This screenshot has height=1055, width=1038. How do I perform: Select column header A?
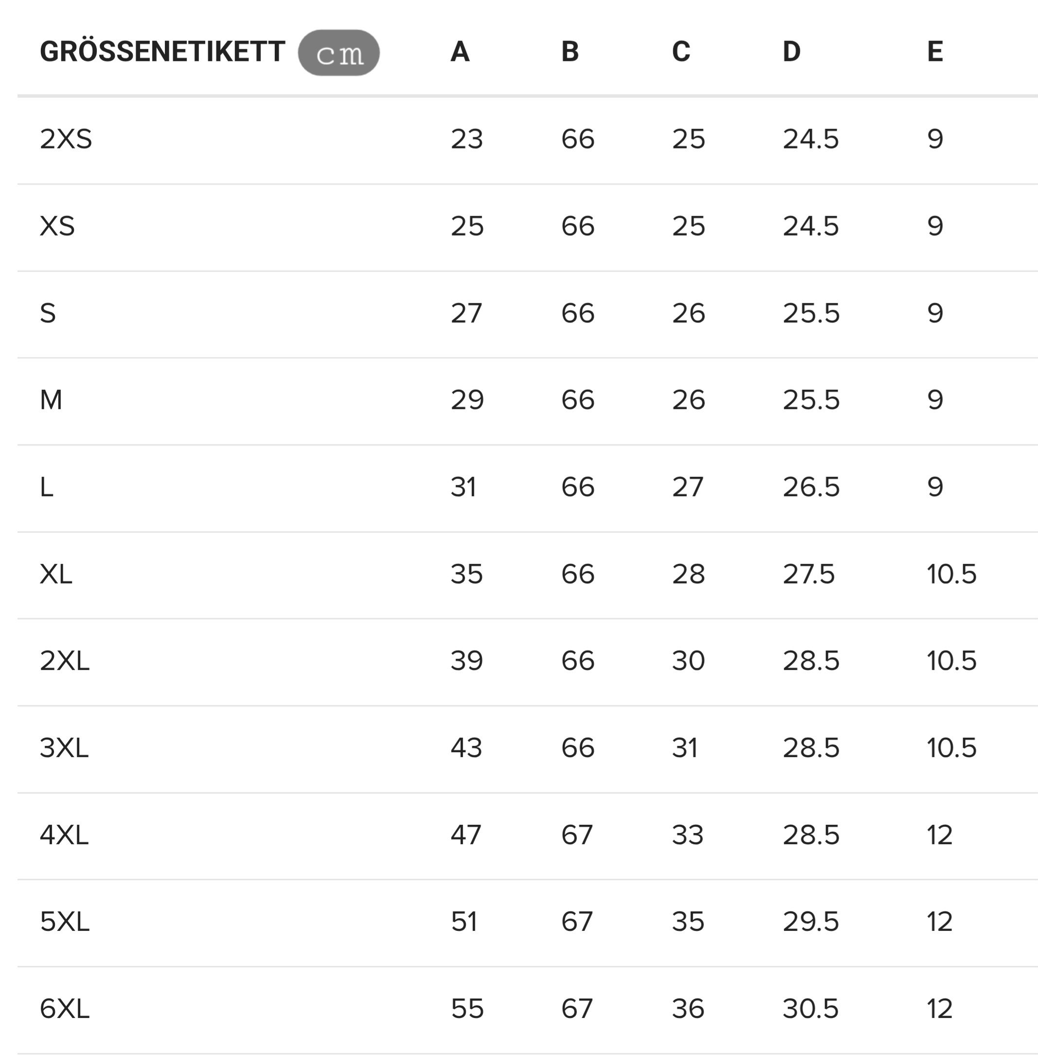pyautogui.click(x=460, y=52)
